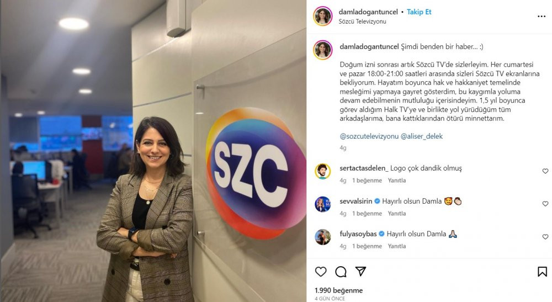The image size is (552, 302).
Task: Reply to fulyasoybas's comment with Yanıtla
Action: pyautogui.click(x=397, y=246)
